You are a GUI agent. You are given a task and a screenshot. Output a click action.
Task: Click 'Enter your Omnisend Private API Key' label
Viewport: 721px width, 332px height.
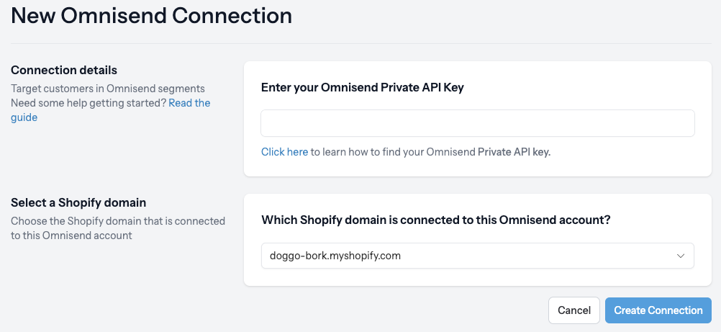coord(363,87)
